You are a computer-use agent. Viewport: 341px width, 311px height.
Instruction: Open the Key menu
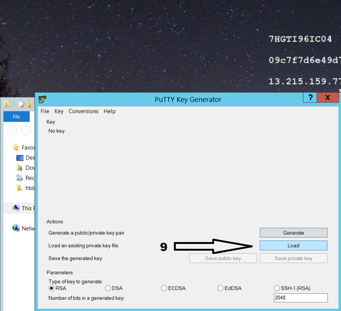pyautogui.click(x=59, y=111)
